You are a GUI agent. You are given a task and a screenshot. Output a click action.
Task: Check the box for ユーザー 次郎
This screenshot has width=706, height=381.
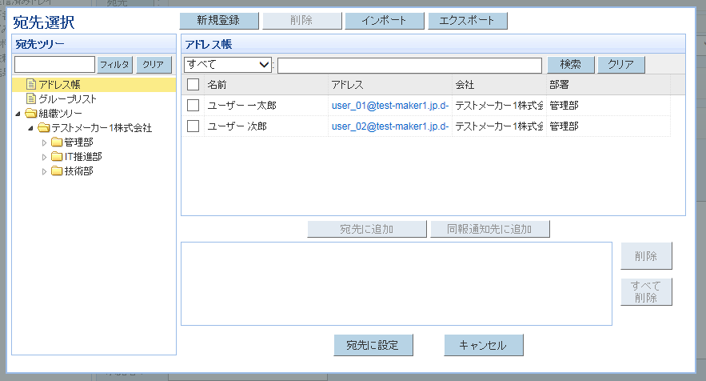pos(193,126)
